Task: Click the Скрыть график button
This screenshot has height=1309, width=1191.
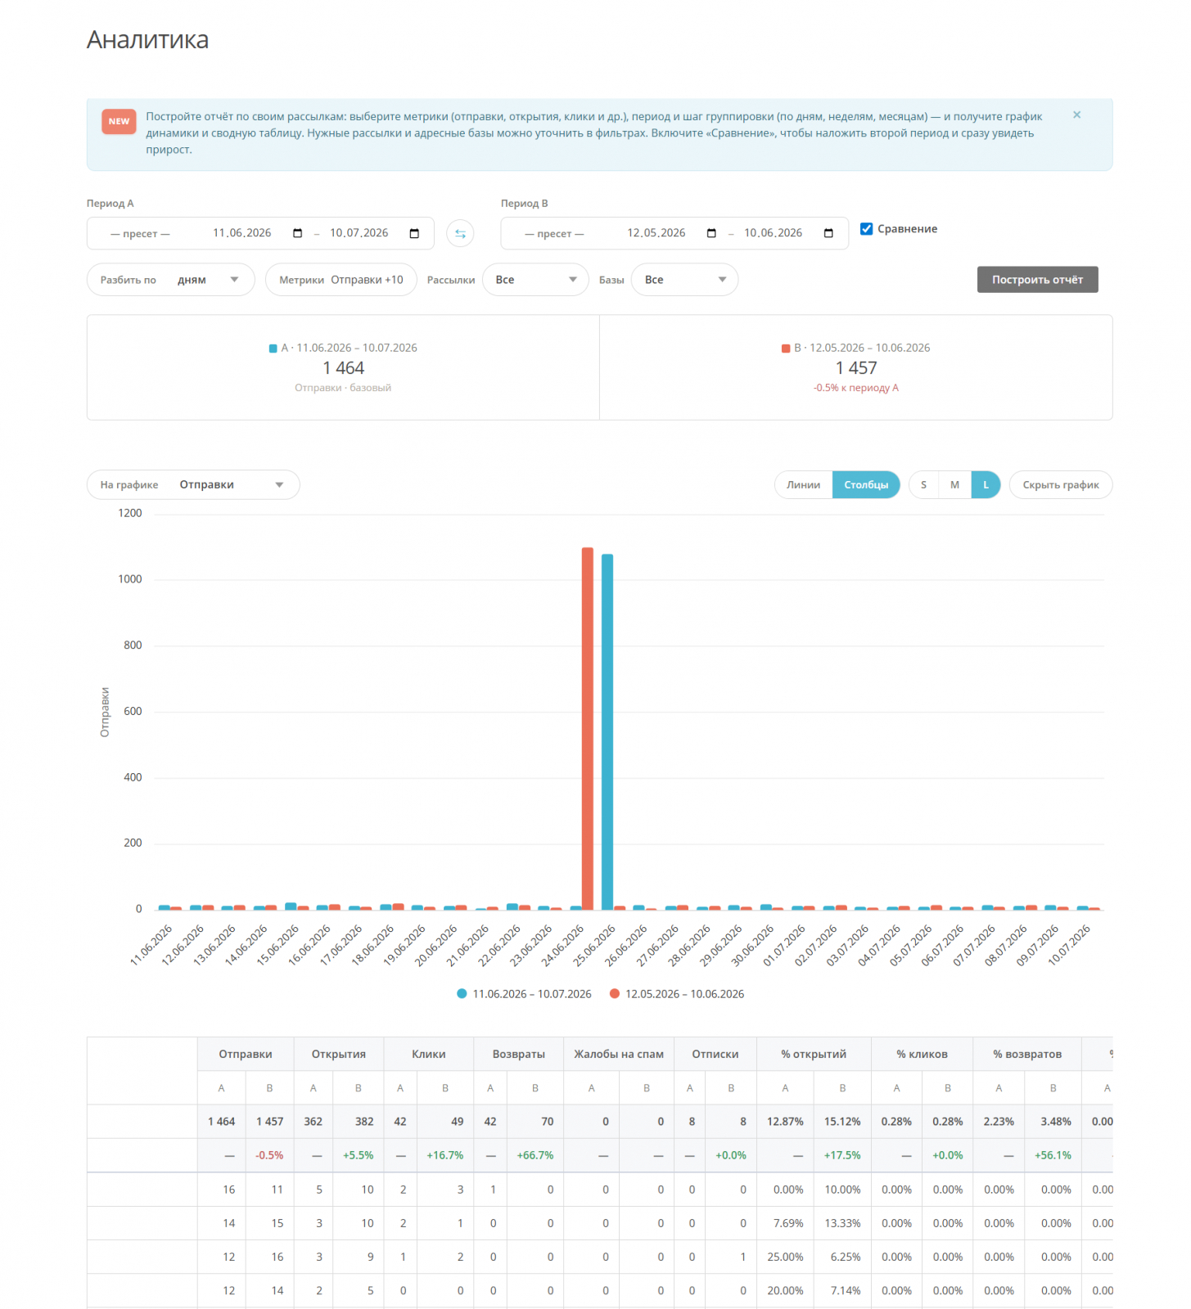Action: pos(1061,485)
